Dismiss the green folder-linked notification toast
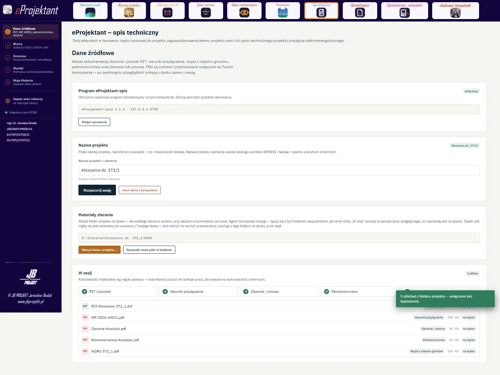Image resolution: width=500 pixels, height=375 pixels. coord(445,299)
